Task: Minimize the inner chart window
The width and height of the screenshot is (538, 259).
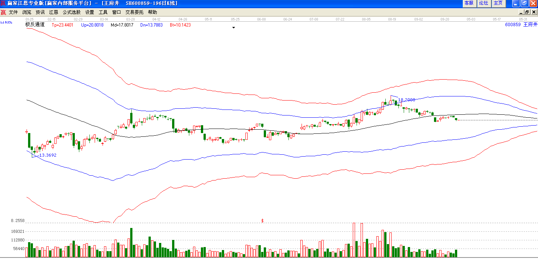Action: (x=521, y=12)
